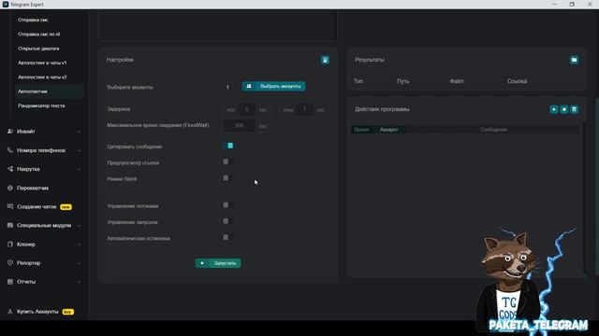Viewport: 599px width, 336px height.
Task: Click the Перехватчик globe icon
Action: click(10, 188)
